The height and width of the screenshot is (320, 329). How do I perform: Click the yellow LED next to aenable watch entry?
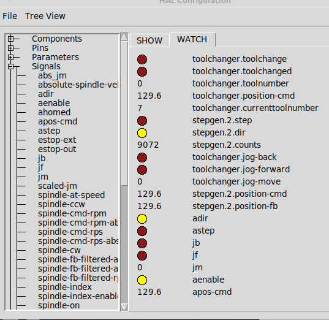click(142, 280)
